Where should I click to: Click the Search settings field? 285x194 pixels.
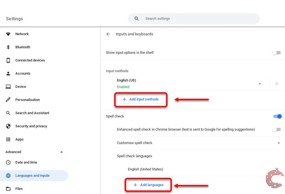click(194, 18)
